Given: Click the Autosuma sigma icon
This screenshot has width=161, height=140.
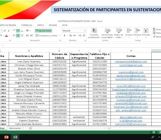Looking at the screenshot, I should (154, 29).
